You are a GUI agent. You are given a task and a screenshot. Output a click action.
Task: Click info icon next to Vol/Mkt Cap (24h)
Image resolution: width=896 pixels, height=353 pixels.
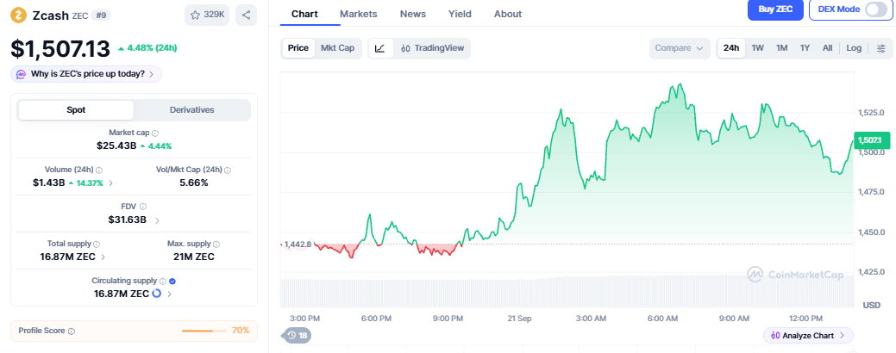pos(228,170)
